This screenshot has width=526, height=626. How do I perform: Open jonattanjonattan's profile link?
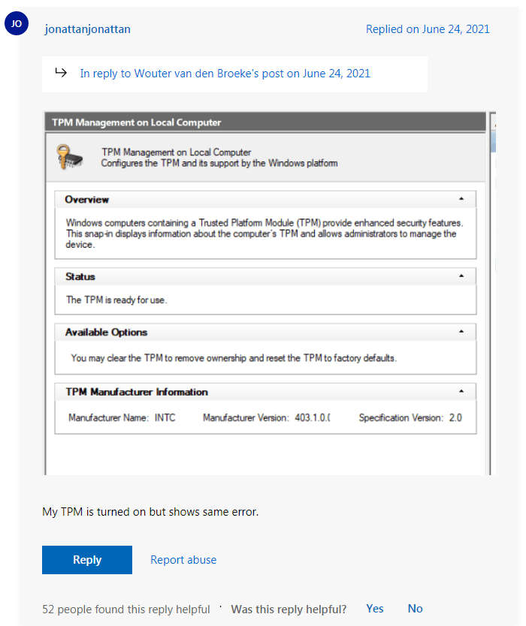pyautogui.click(x=87, y=29)
